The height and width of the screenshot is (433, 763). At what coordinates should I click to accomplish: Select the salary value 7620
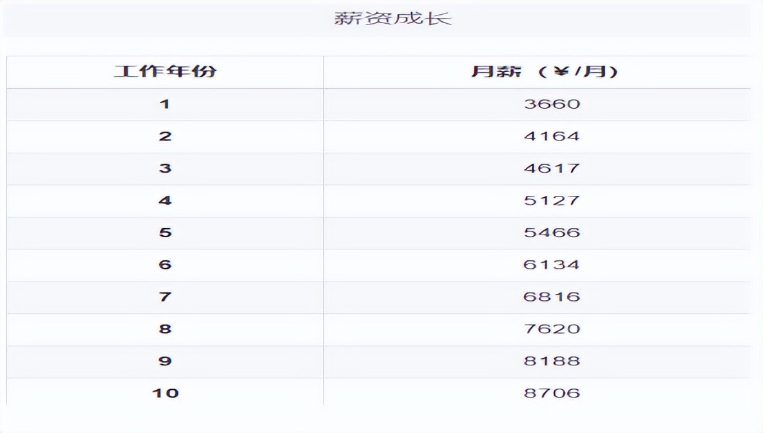tap(552, 329)
